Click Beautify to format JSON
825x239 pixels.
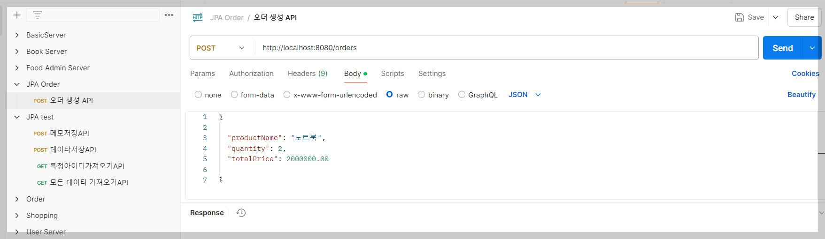(x=802, y=95)
